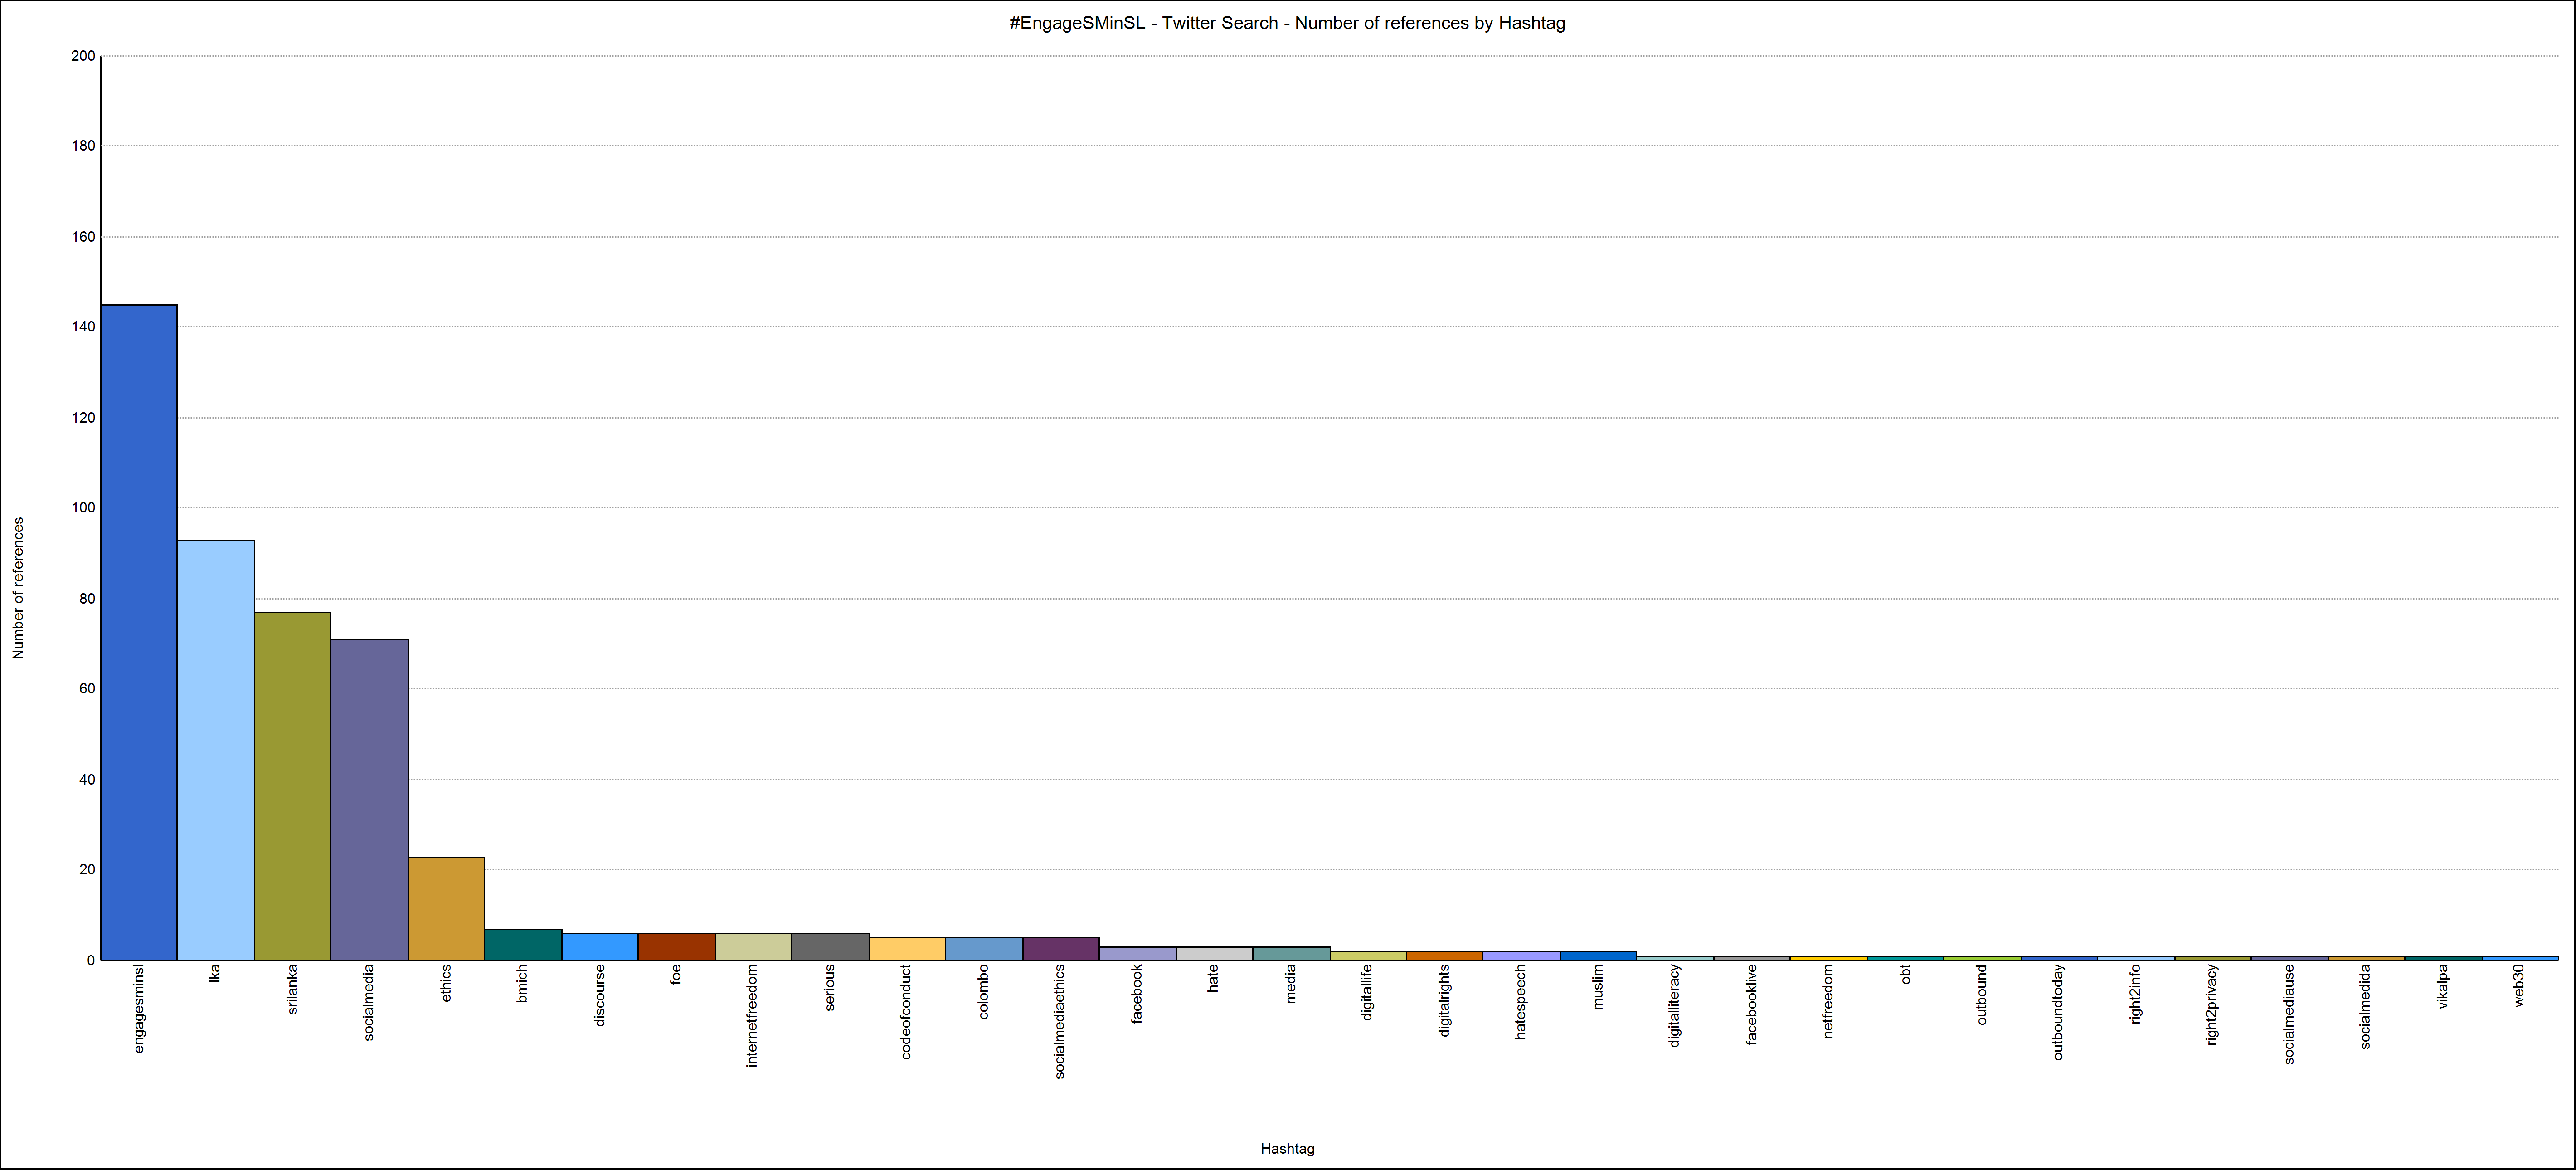
Task: Select the lka light blue bar
Action: pos(216,750)
